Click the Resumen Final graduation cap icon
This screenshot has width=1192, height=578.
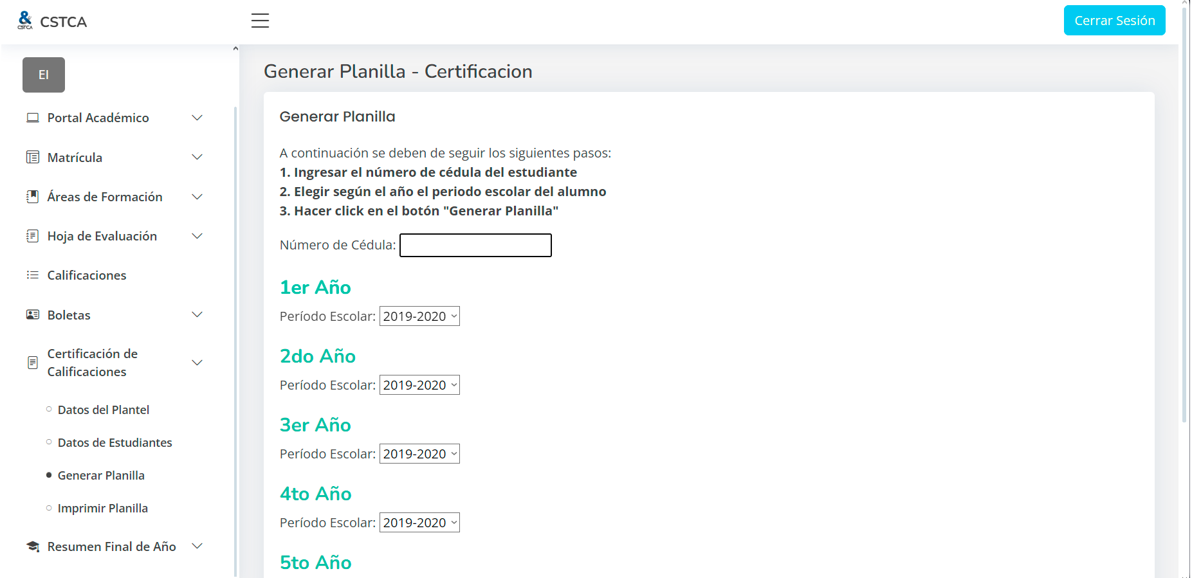32,546
